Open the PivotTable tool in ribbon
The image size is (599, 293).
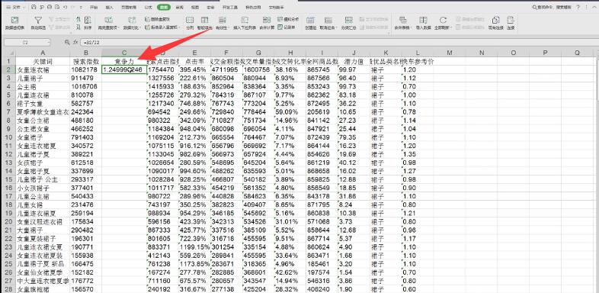tap(14, 23)
